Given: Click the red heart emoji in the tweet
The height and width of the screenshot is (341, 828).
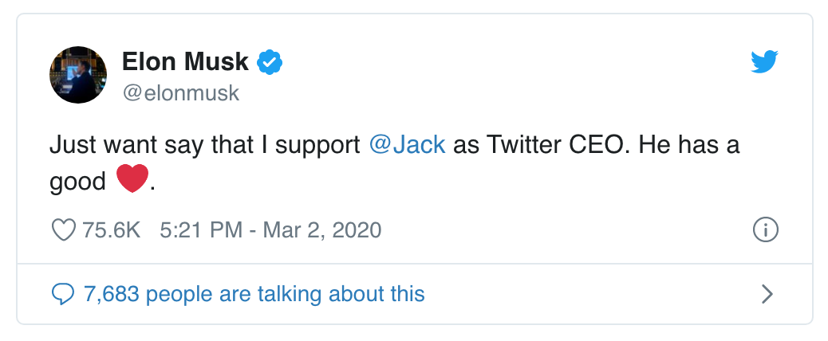Looking at the screenshot, I should tap(132, 180).
